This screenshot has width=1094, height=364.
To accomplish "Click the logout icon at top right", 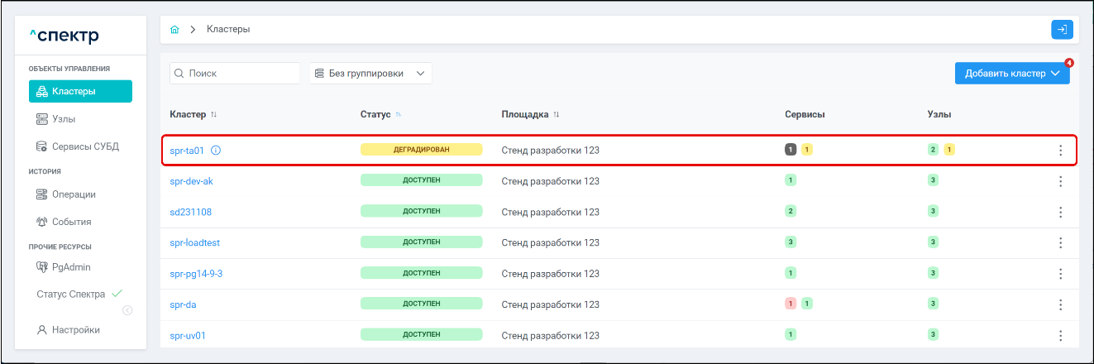I will (x=1062, y=30).
